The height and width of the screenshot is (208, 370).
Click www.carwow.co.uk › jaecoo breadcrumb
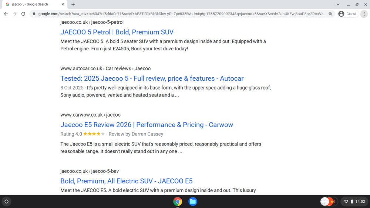[x=90, y=115]
